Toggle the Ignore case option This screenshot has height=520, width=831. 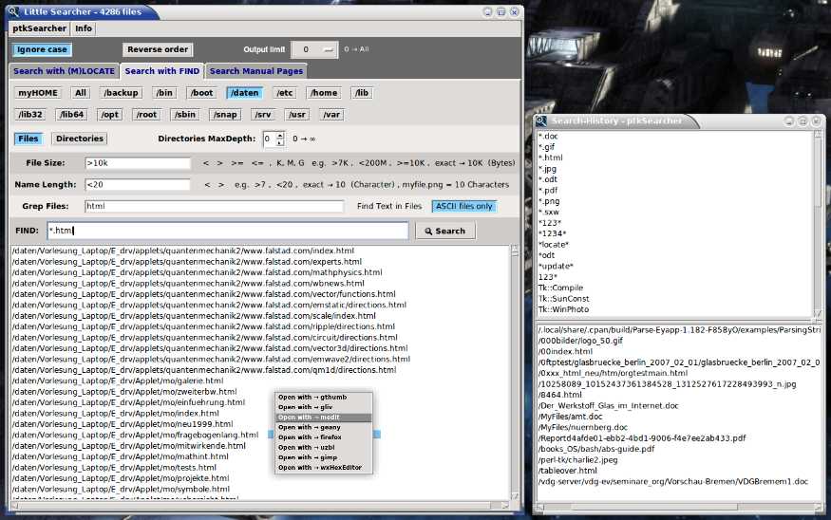click(42, 49)
